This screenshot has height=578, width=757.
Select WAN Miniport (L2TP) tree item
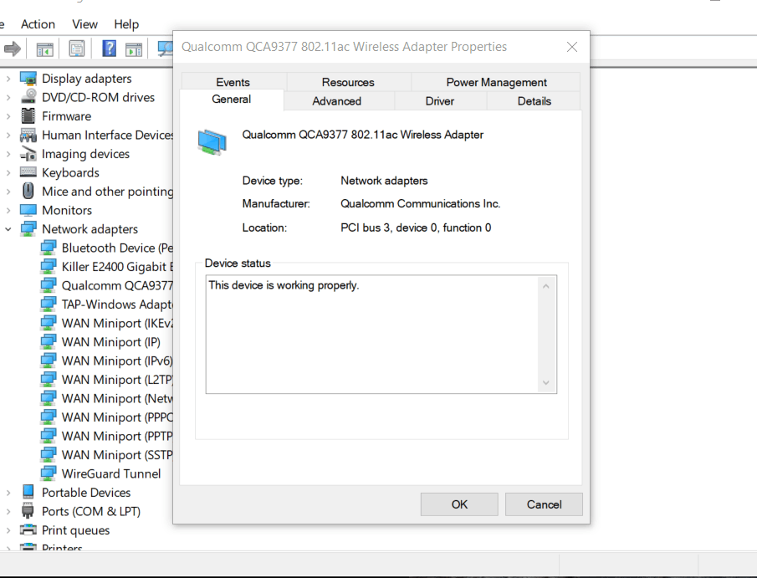click(x=117, y=380)
